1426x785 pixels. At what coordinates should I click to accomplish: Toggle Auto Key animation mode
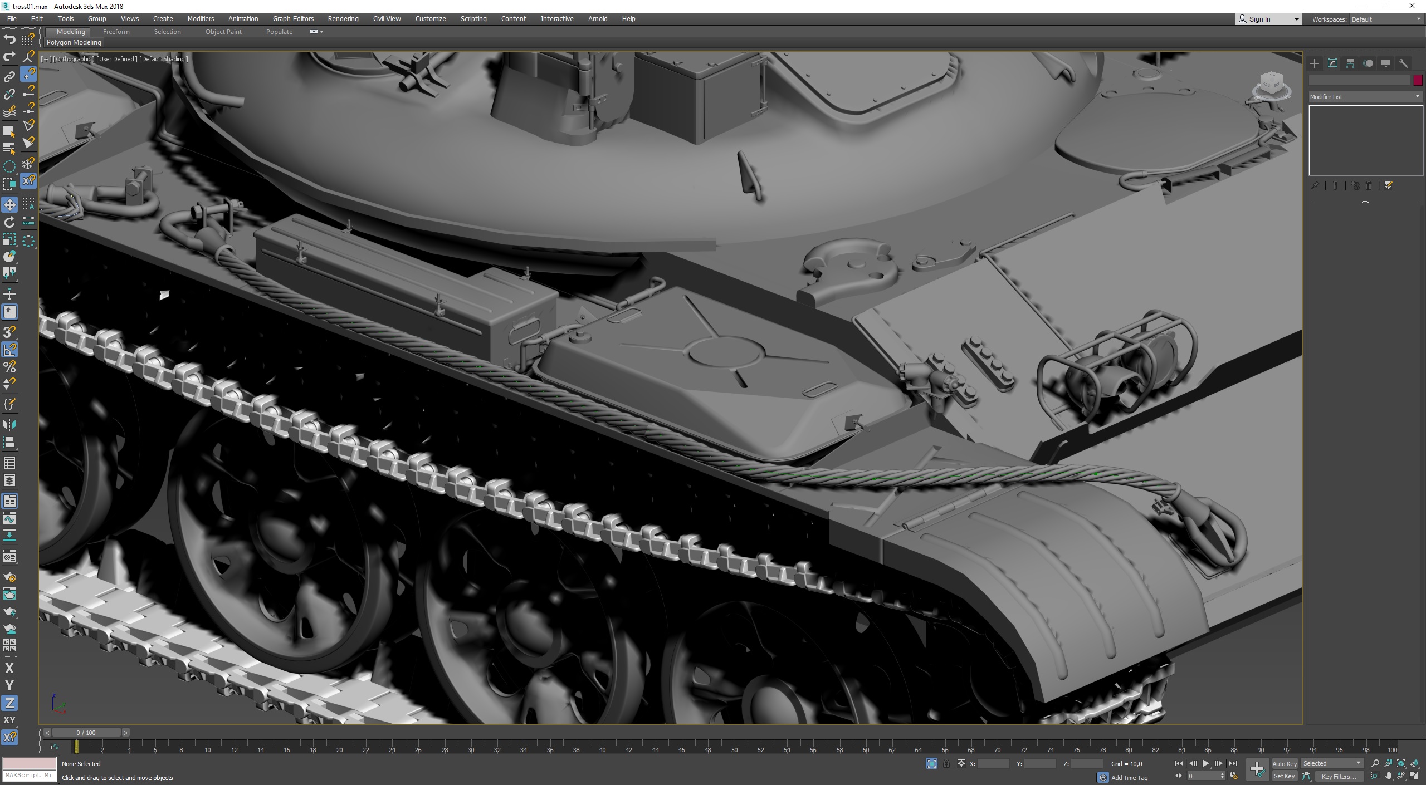point(1284,764)
